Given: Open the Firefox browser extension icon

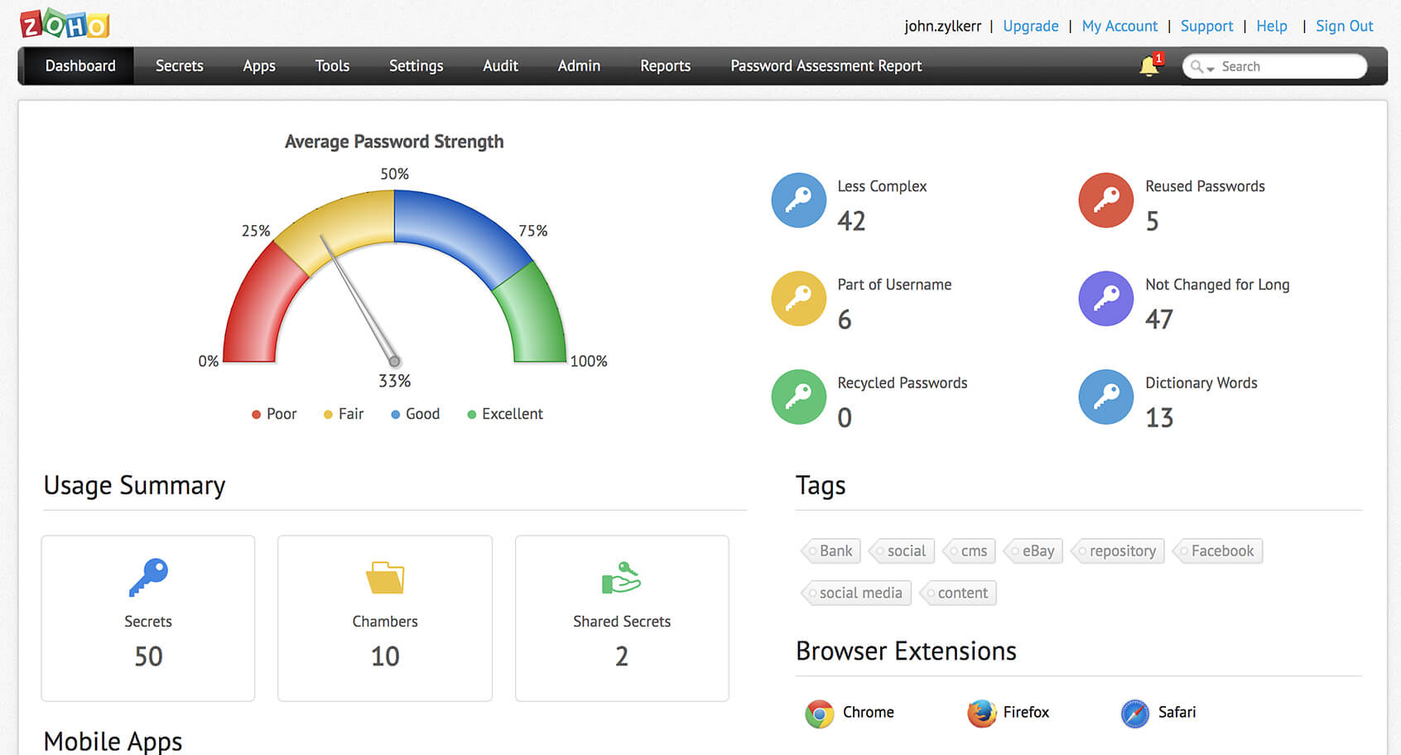Looking at the screenshot, I should (981, 713).
